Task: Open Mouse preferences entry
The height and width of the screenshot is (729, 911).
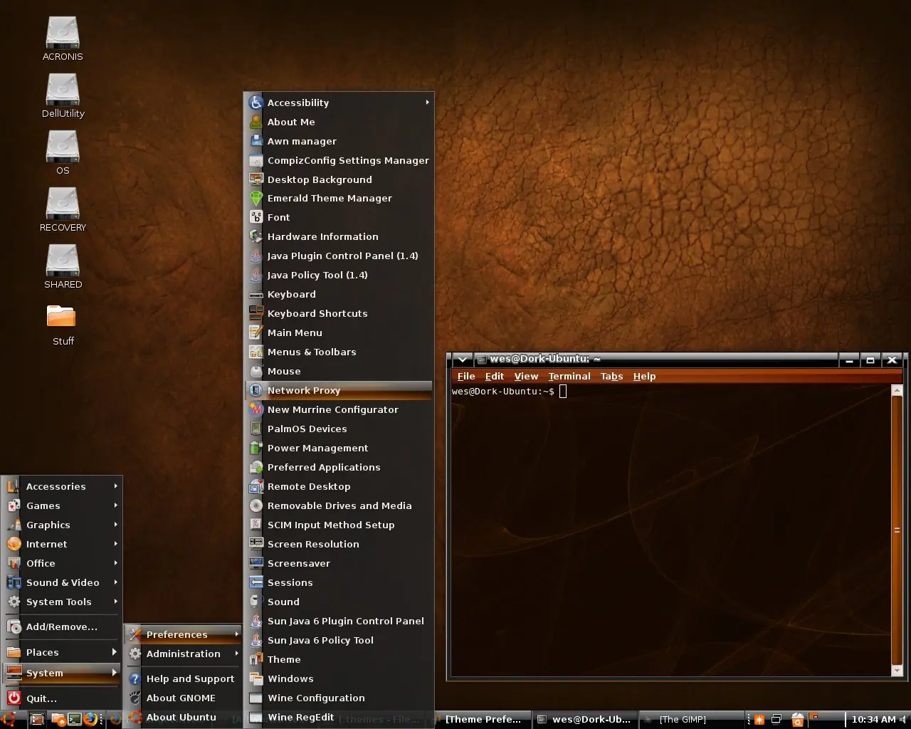Action: point(339,372)
